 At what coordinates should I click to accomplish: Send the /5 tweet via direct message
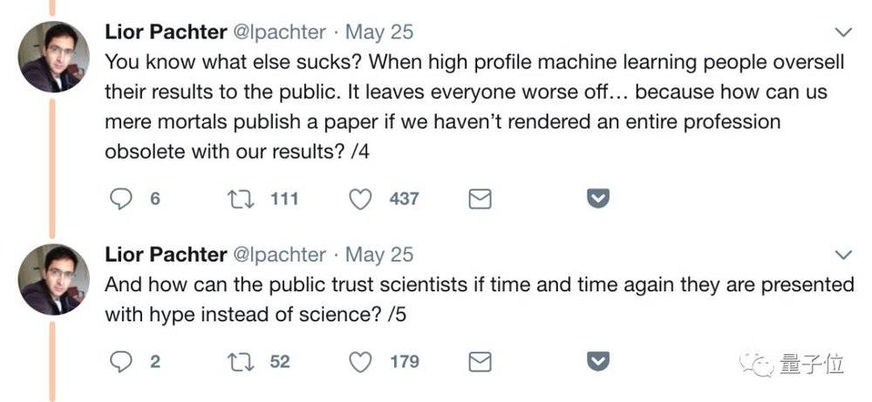click(x=480, y=362)
